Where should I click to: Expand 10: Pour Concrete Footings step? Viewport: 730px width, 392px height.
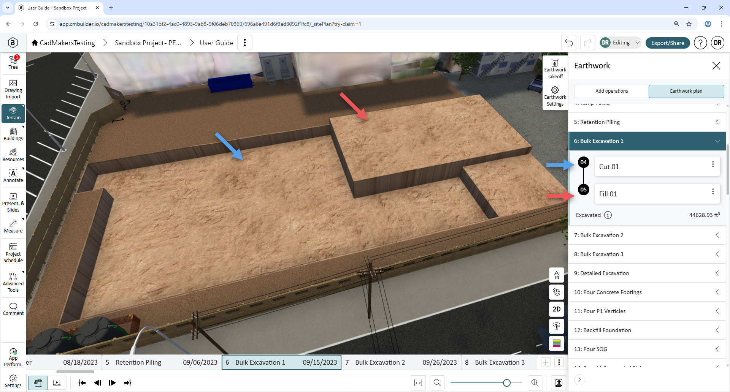[647, 292]
